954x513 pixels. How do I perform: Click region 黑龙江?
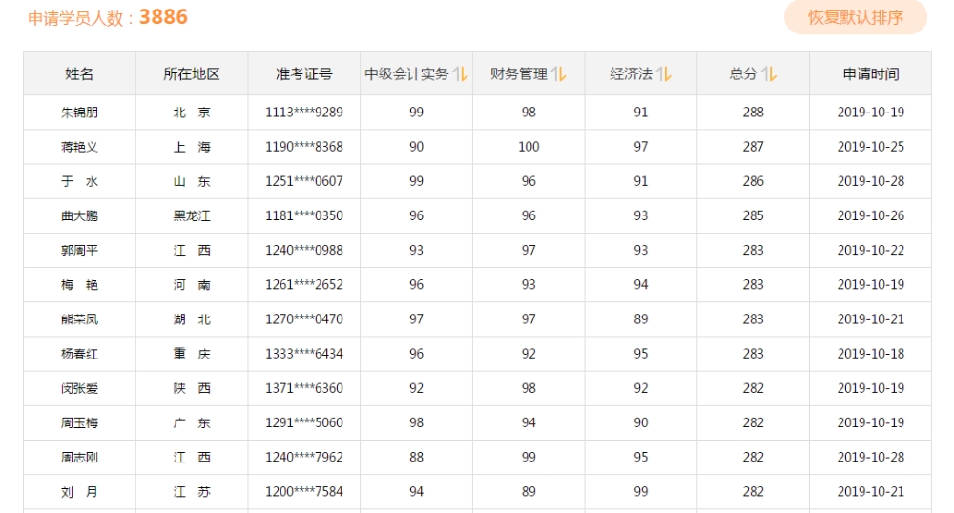192,215
